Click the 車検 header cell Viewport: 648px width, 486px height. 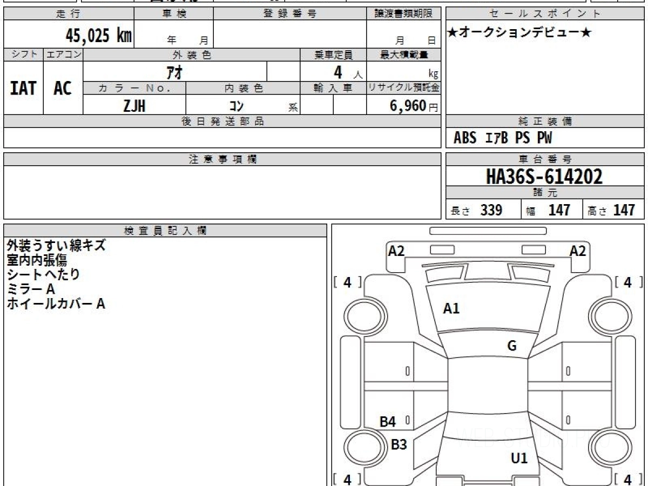tap(174, 14)
